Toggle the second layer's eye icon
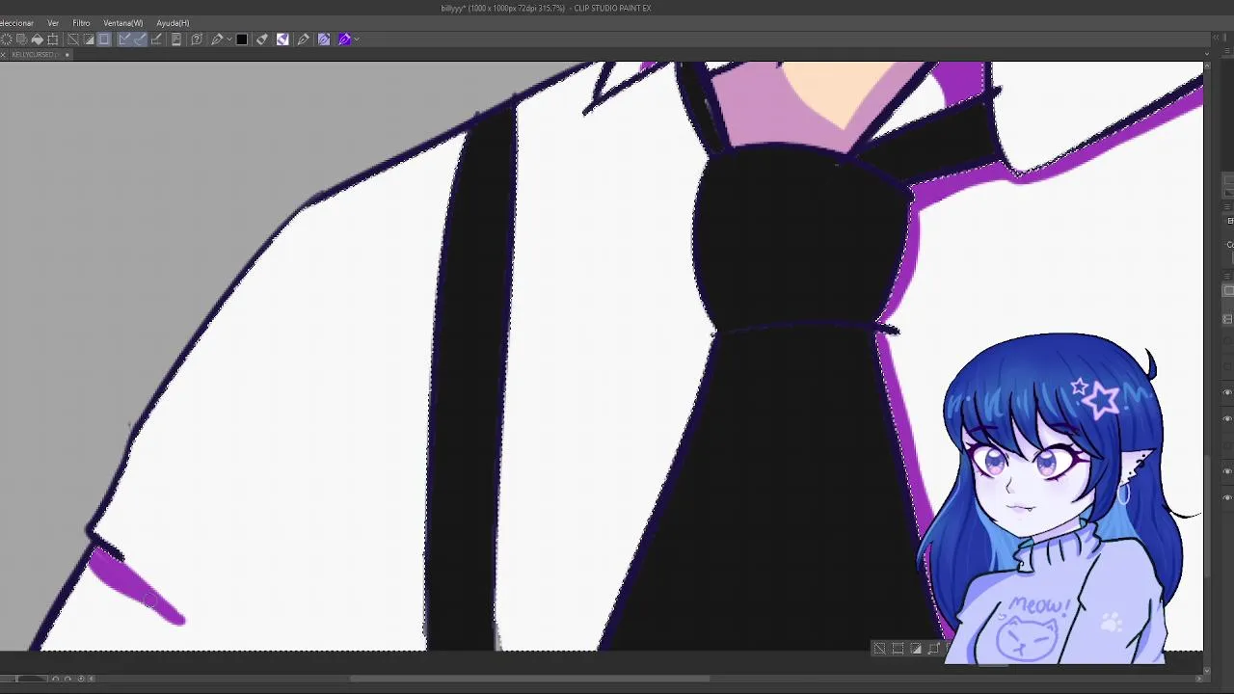This screenshot has height=694, width=1234. [1227, 418]
